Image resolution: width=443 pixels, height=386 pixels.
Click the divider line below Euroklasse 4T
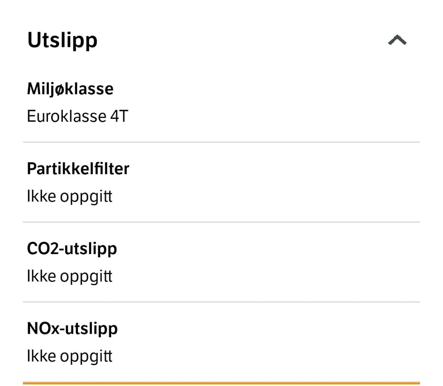[221, 142]
